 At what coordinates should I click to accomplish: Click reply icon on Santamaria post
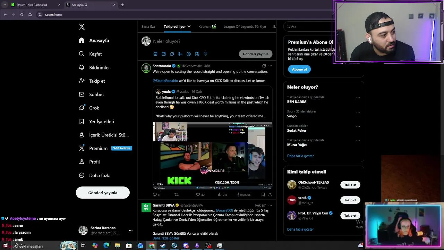[155, 195]
